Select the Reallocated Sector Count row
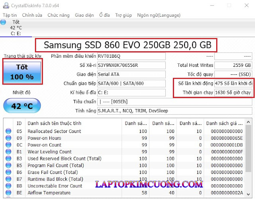Viewport: 255px width, 199px height. (x=124, y=131)
